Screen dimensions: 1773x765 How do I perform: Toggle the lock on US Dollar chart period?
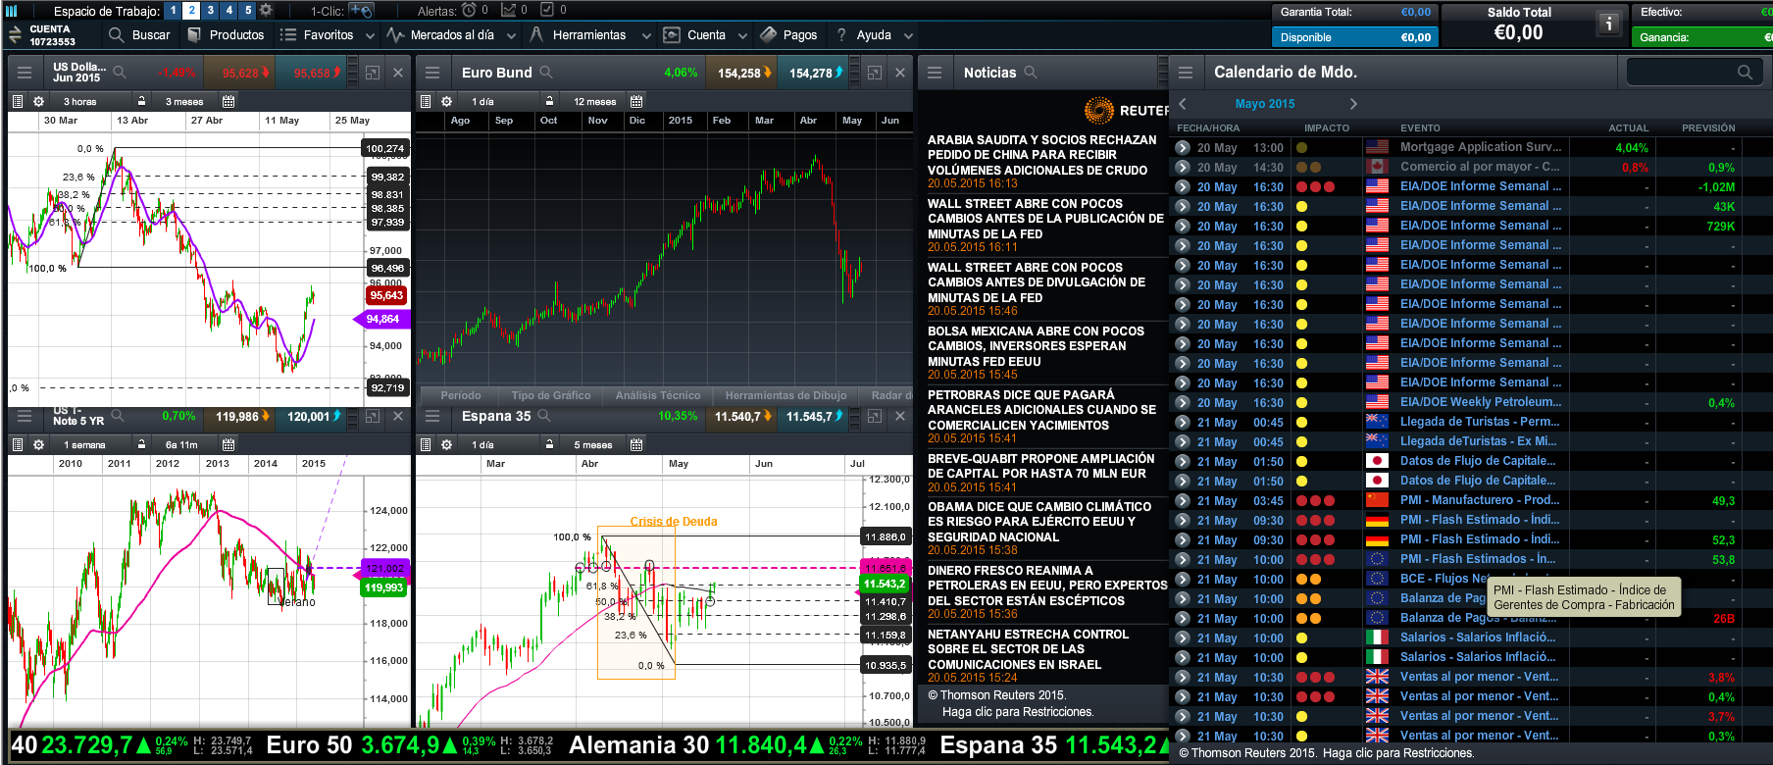tap(142, 102)
